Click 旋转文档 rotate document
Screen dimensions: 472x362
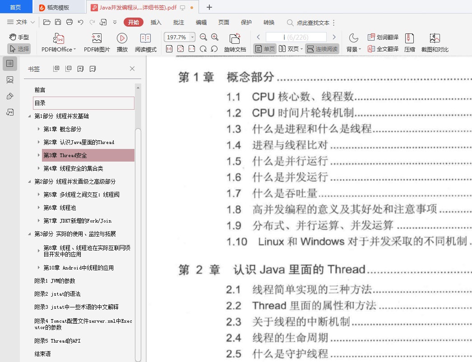pyautogui.click(x=235, y=43)
